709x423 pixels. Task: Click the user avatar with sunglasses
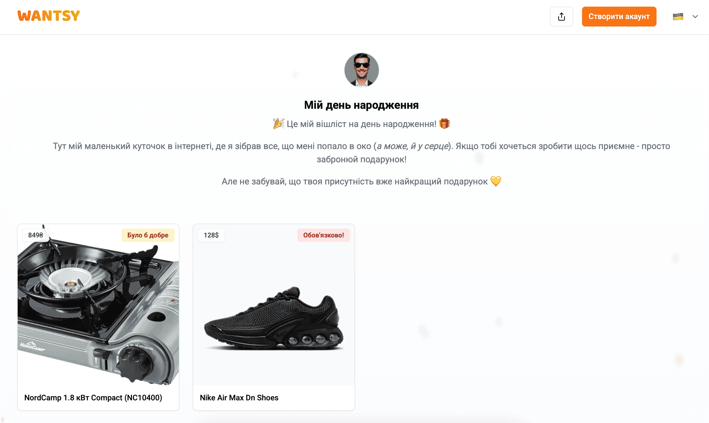(x=361, y=70)
